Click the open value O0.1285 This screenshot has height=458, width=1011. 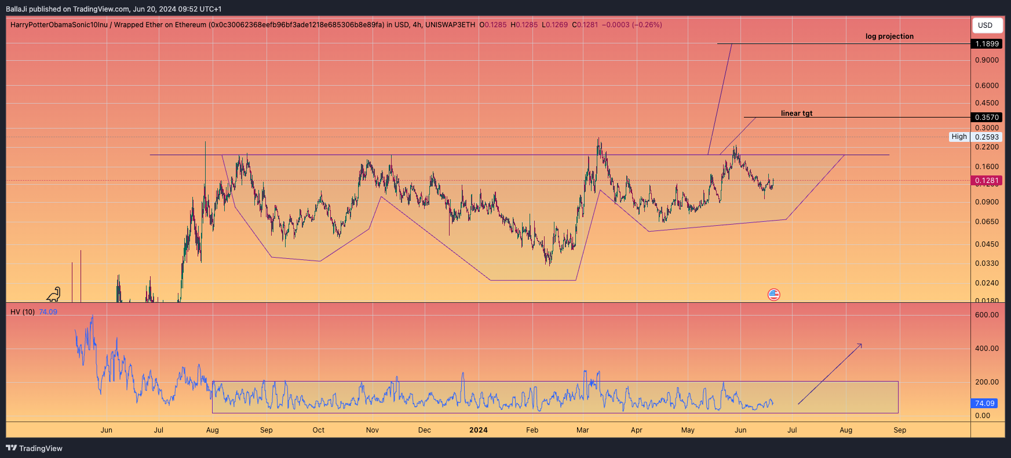tap(493, 25)
